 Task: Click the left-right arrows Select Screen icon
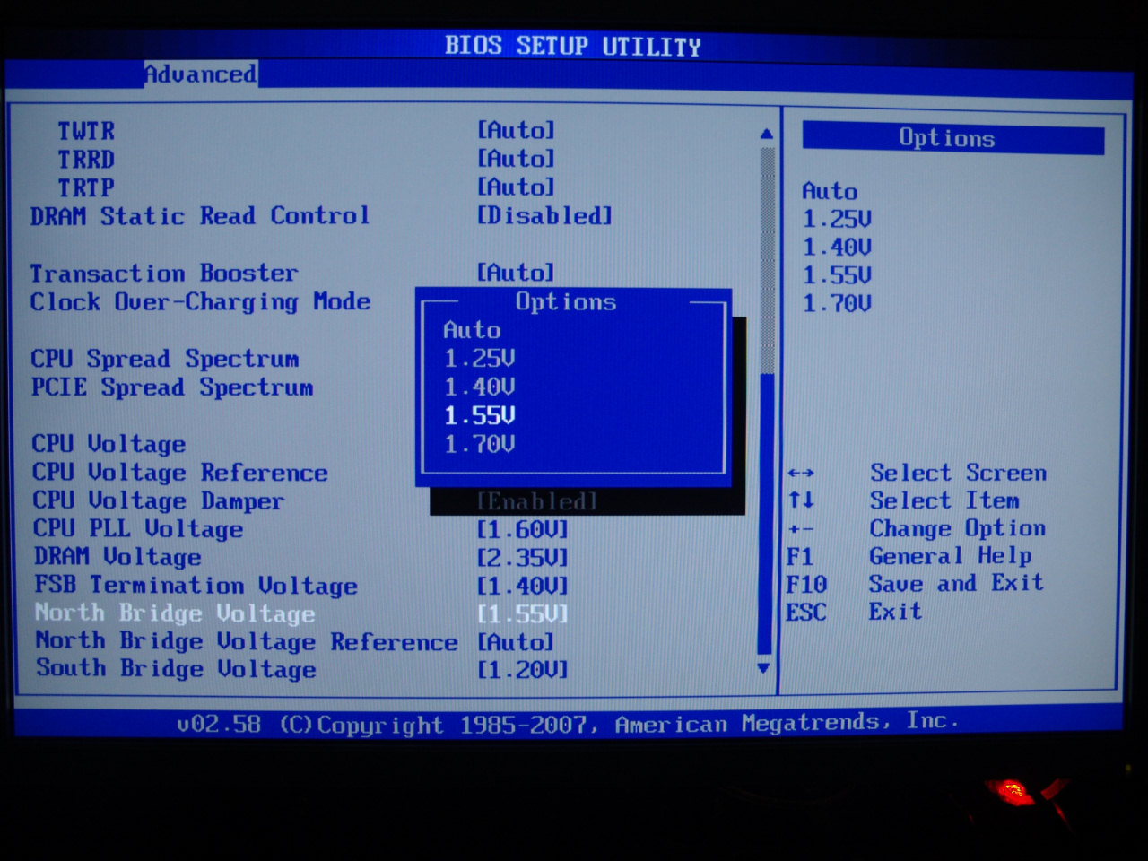click(x=801, y=473)
